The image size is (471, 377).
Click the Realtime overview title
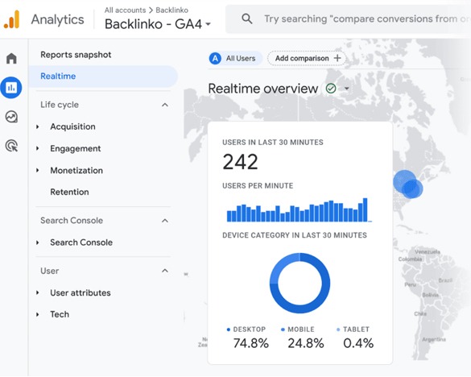pyautogui.click(x=263, y=89)
